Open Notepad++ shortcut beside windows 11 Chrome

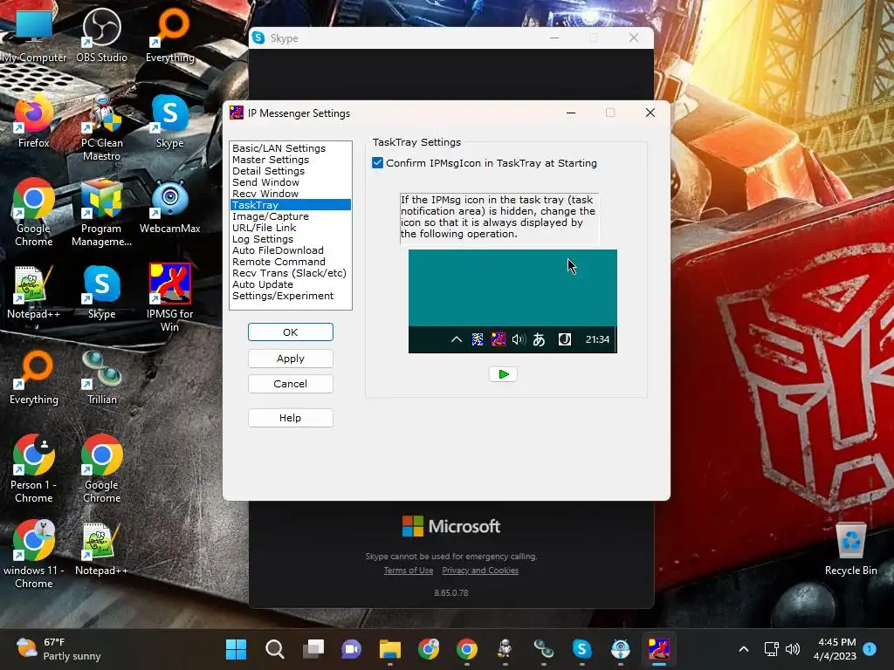click(x=101, y=548)
